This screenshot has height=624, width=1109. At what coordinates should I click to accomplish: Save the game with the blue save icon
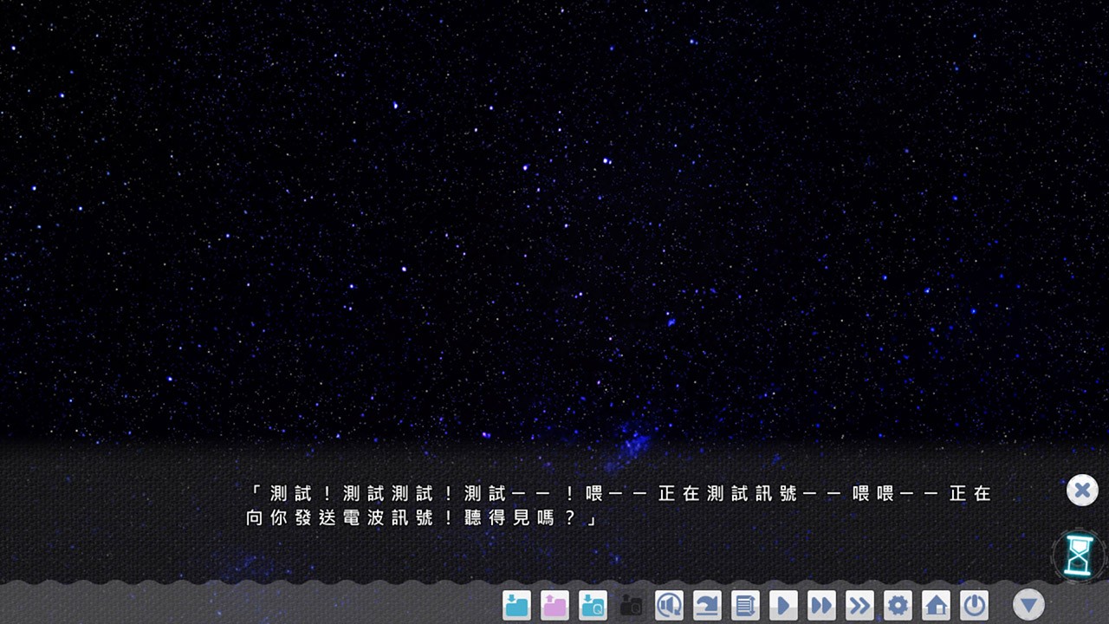click(516, 606)
